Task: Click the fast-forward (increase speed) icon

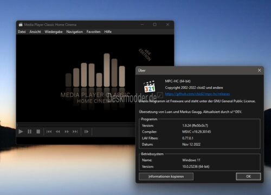Action: tap(67, 132)
